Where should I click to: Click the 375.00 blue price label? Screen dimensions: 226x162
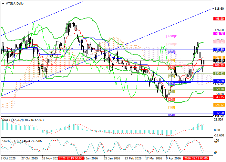[x=219, y=81]
